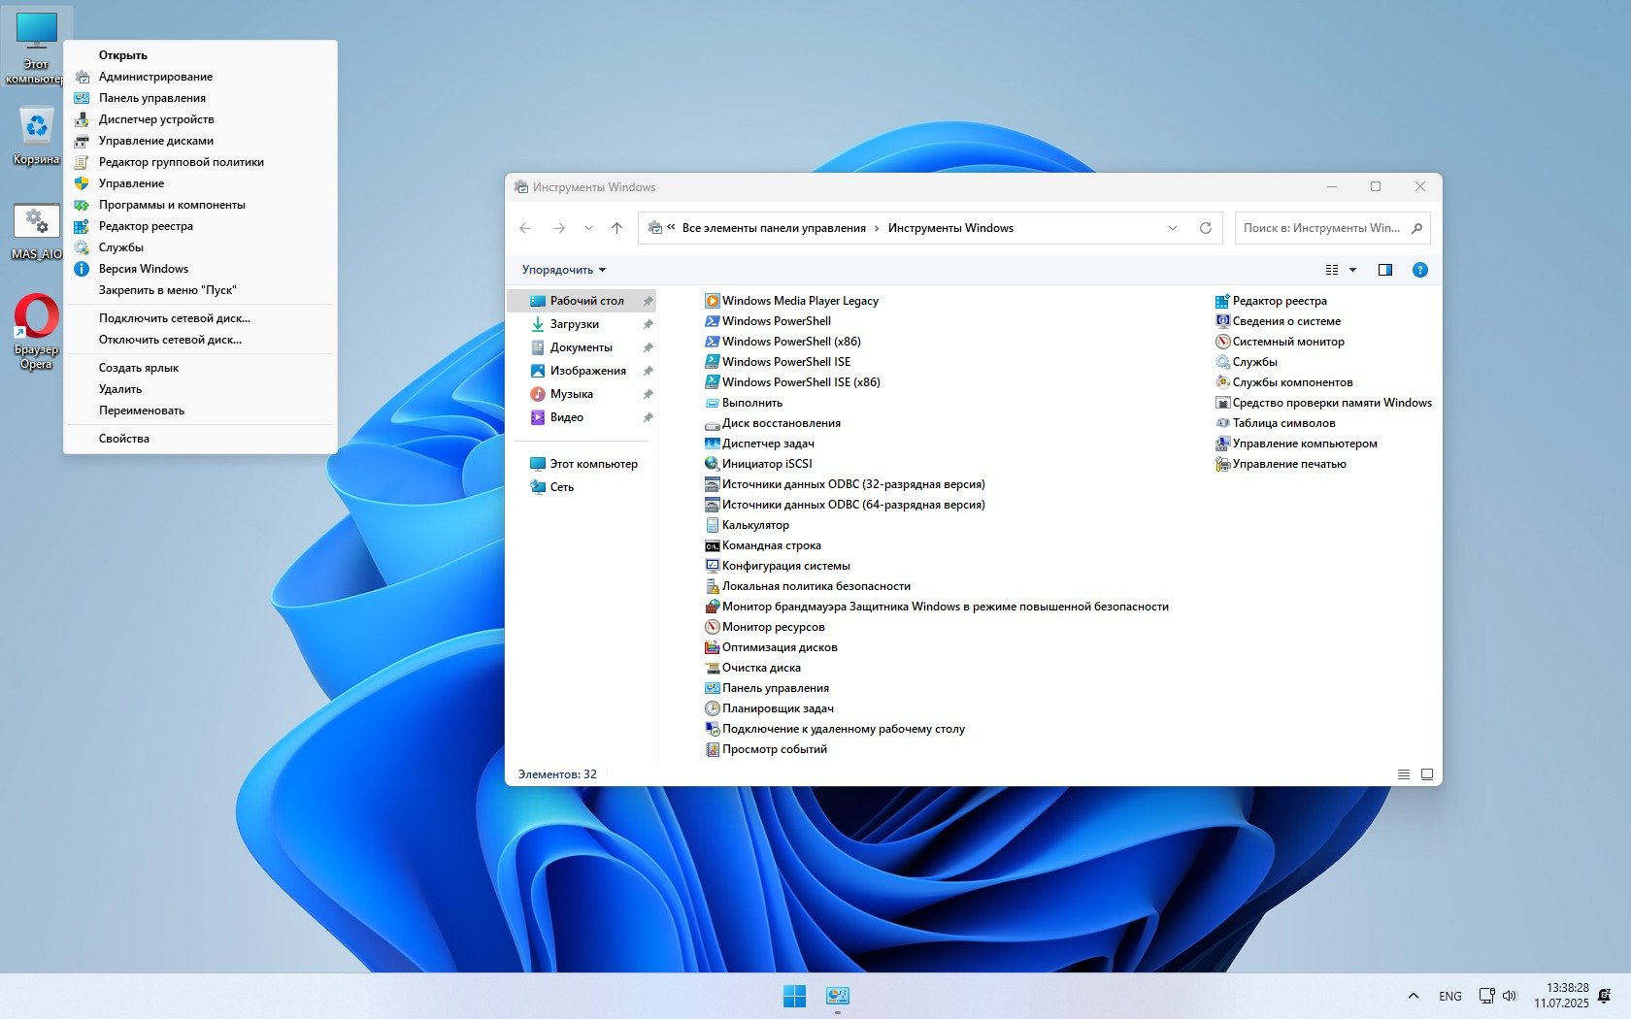
Task: Switch to large thumbnails view in status bar
Action: (1426, 774)
